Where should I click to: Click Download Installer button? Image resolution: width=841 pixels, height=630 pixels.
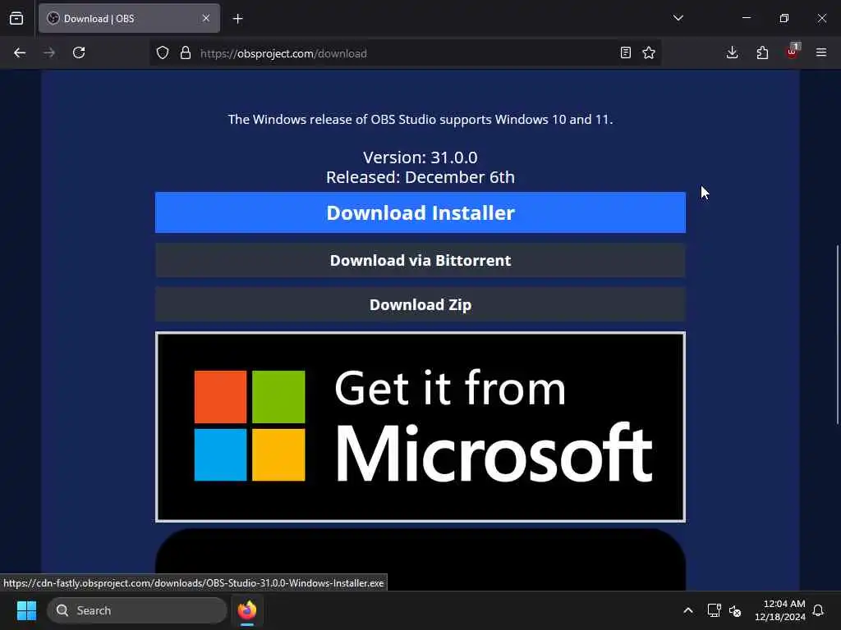coord(420,212)
